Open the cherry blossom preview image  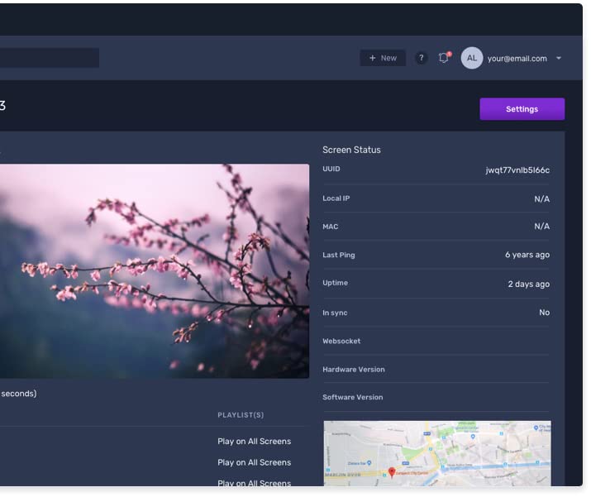[x=155, y=270]
